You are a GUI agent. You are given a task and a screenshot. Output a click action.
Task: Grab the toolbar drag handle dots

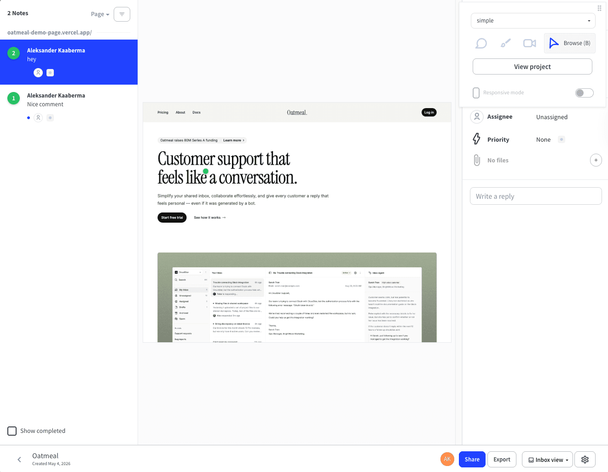tap(599, 8)
